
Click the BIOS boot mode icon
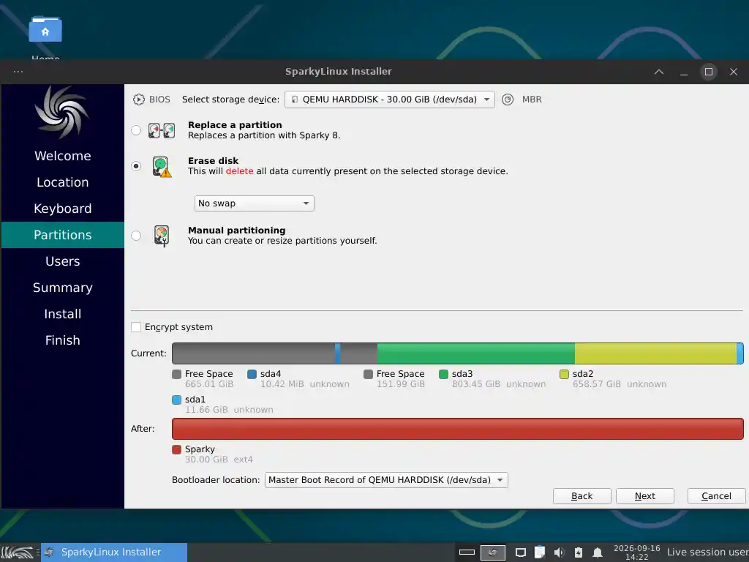coord(138,100)
